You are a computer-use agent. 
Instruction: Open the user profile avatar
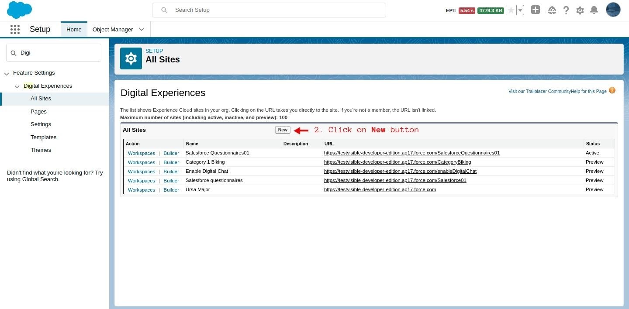[x=613, y=10]
